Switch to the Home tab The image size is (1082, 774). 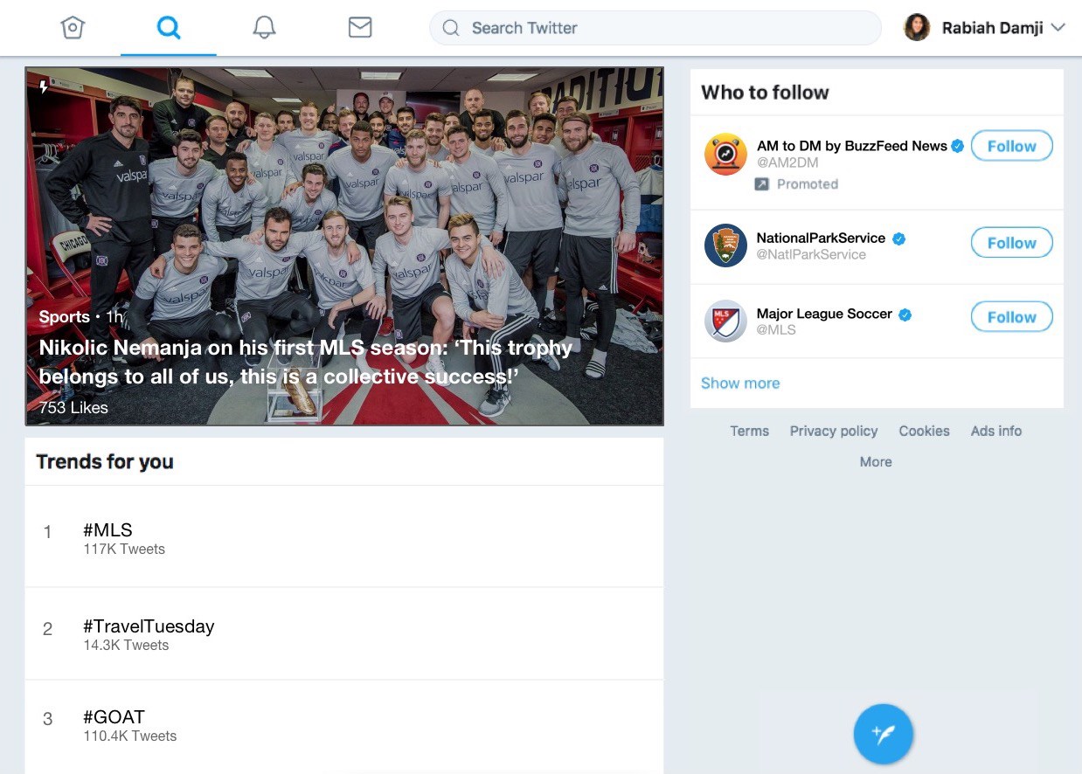tap(73, 27)
